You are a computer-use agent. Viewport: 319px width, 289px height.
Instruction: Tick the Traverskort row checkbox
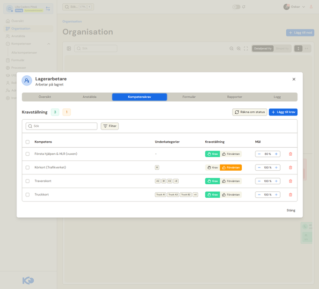(28, 181)
